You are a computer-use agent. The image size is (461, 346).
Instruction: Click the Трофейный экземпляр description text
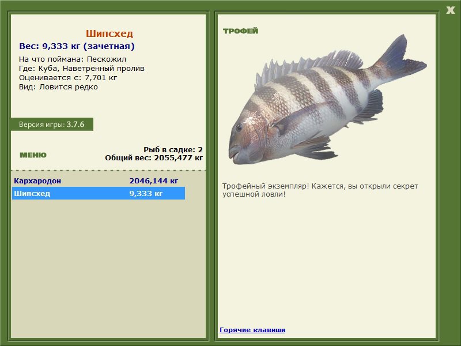320,190
